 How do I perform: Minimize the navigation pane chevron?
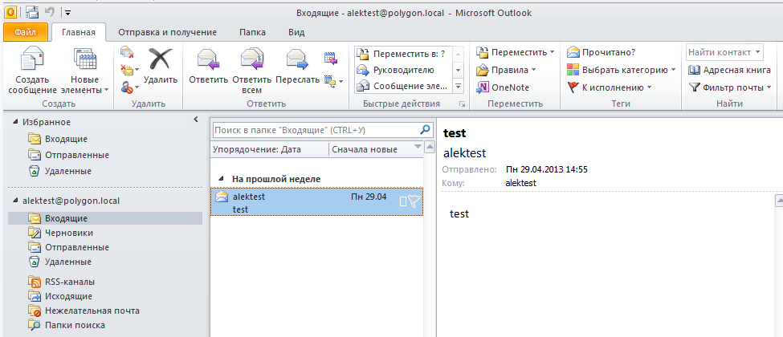point(196,120)
